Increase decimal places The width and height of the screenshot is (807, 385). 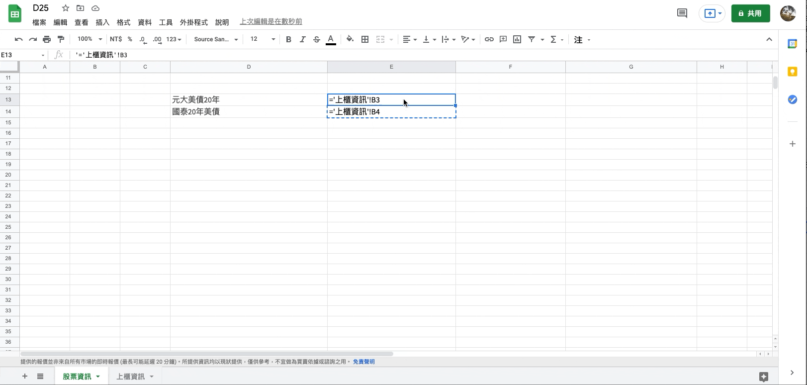point(157,39)
